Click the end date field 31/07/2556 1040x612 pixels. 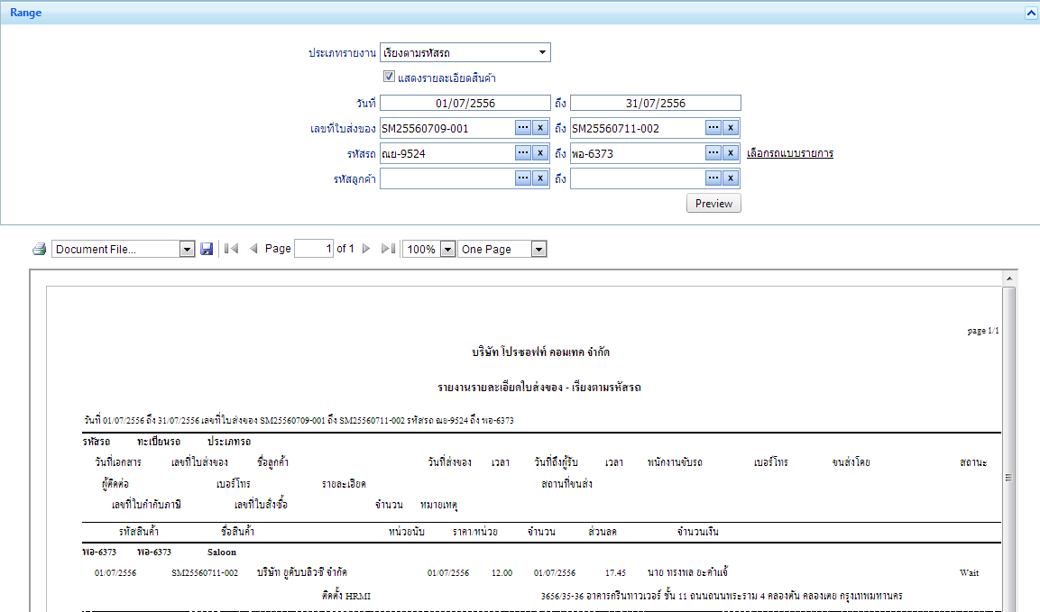tap(656, 103)
